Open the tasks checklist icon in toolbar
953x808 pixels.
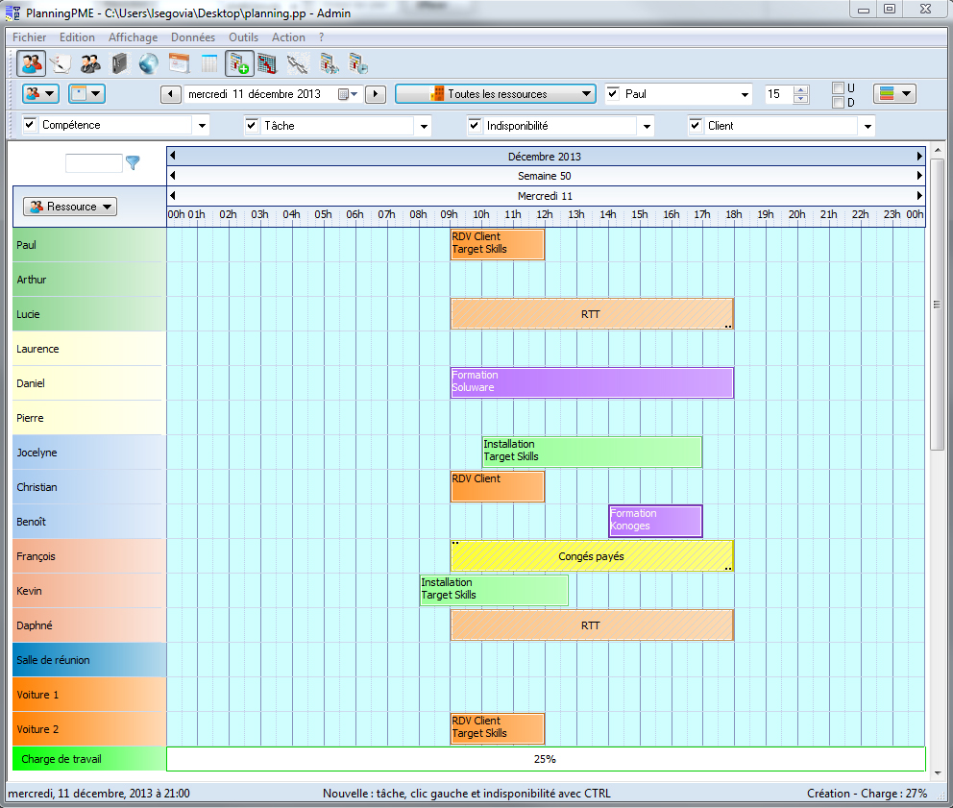(60, 63)
